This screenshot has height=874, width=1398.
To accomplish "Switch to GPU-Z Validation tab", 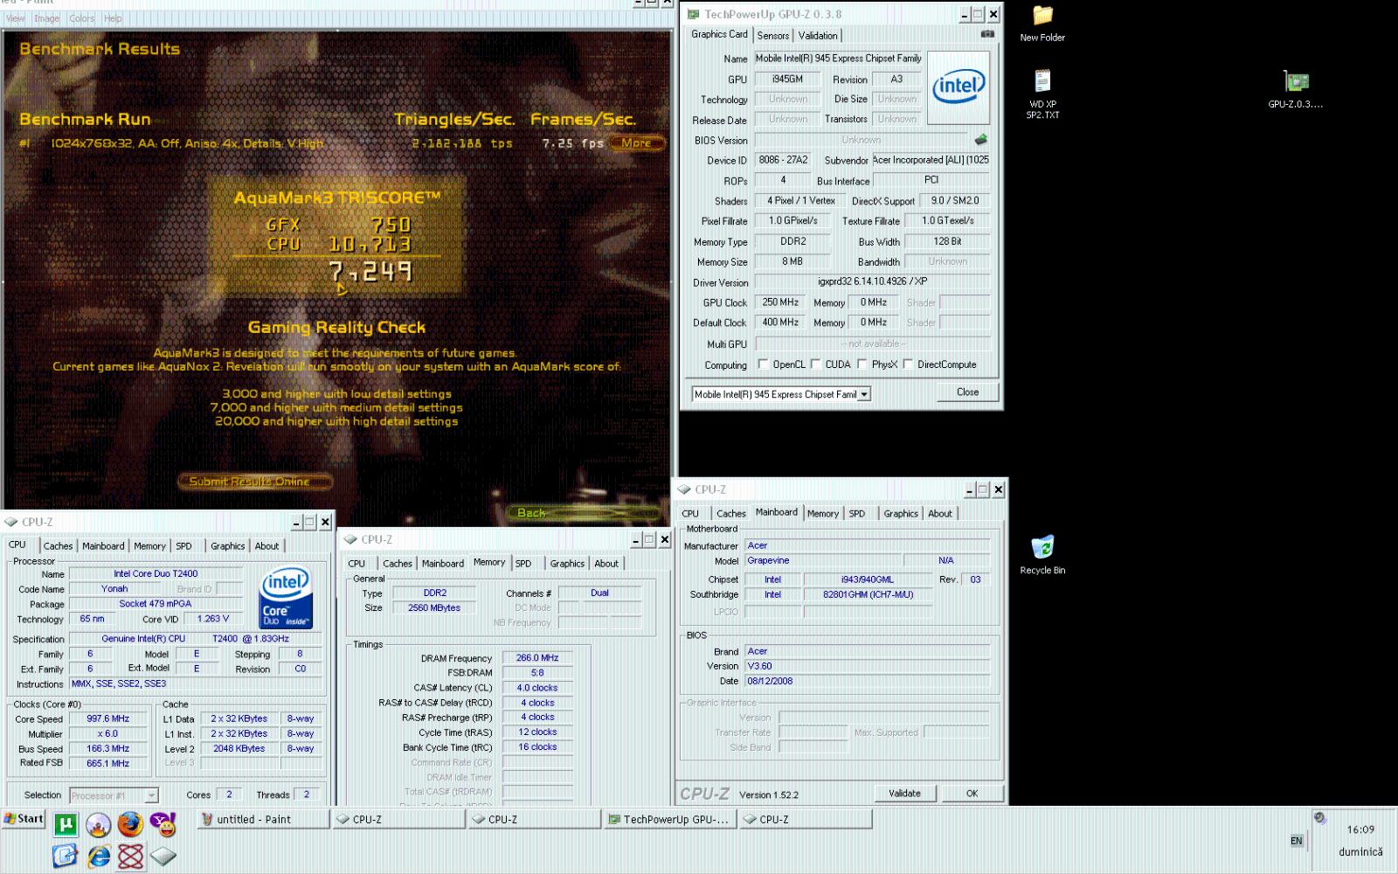I will (818, 36).
